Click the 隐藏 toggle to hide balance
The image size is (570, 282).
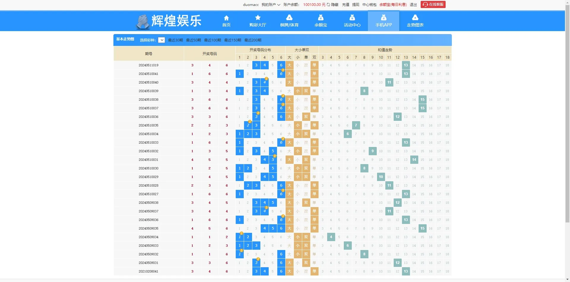(335, 4)
